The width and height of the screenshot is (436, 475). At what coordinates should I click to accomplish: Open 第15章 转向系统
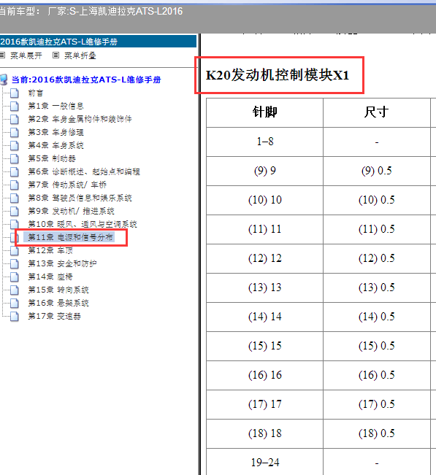(x=58, y=290)
